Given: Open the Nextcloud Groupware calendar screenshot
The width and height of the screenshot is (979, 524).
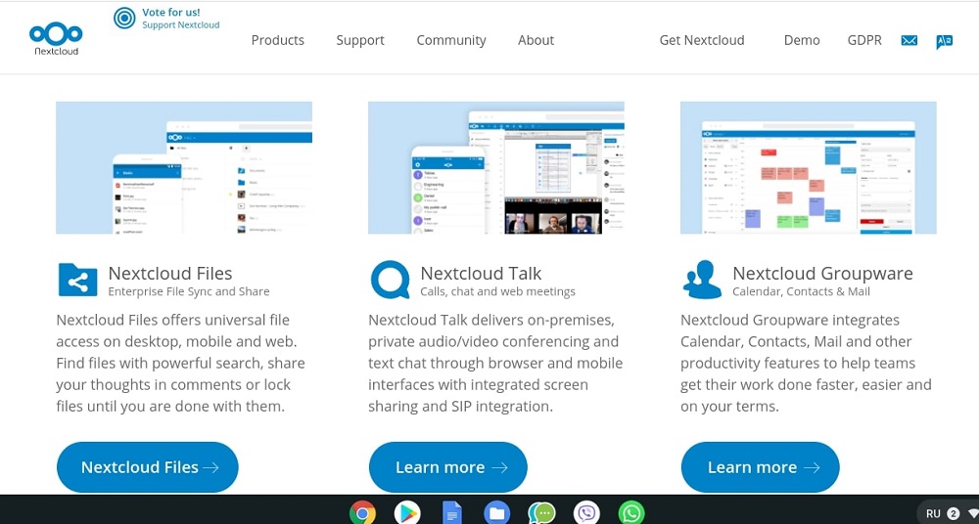Looking at the screenshot, I should pos(809,168).
